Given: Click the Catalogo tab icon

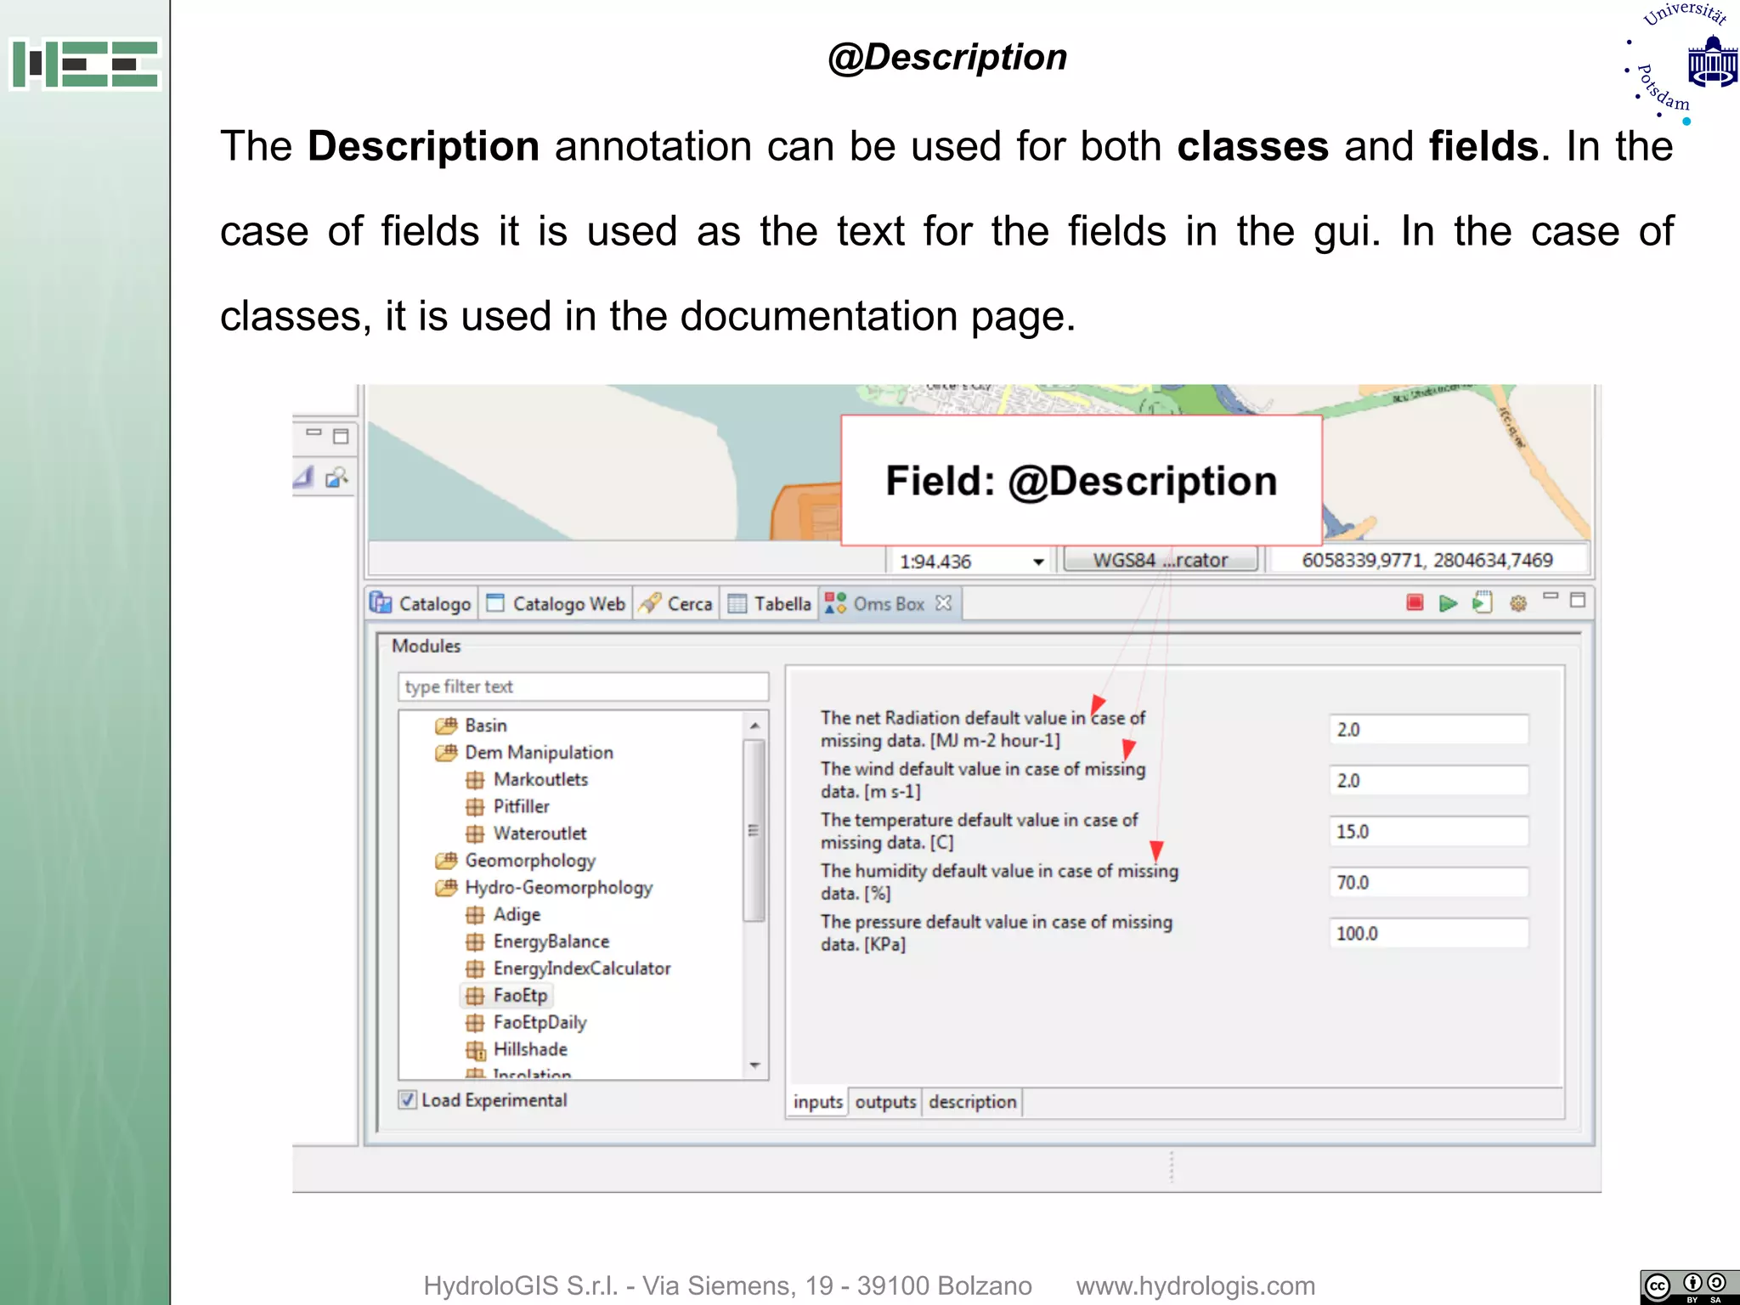Looking at the screenshot, I should point(381,602).
